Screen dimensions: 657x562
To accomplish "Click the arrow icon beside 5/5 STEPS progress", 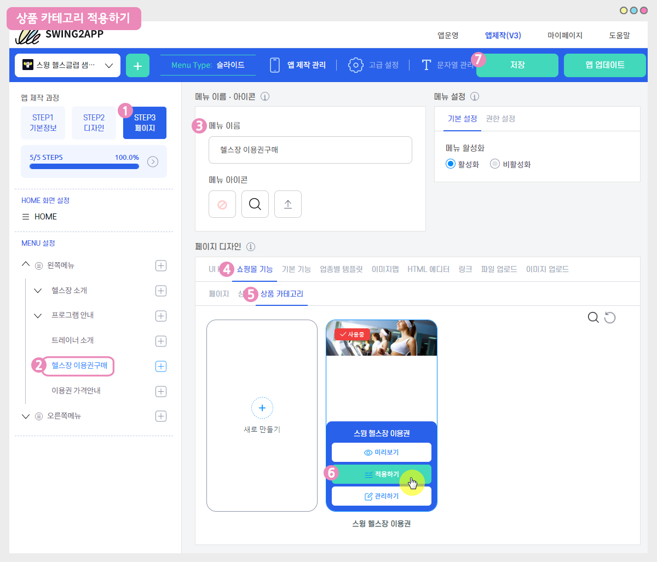I will click(153, 161).
